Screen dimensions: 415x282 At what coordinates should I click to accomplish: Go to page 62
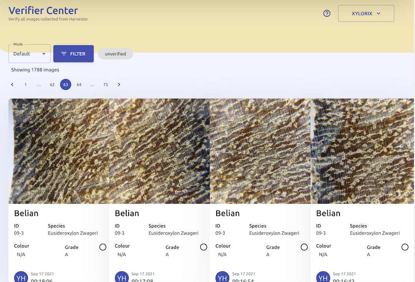(52, 85)
